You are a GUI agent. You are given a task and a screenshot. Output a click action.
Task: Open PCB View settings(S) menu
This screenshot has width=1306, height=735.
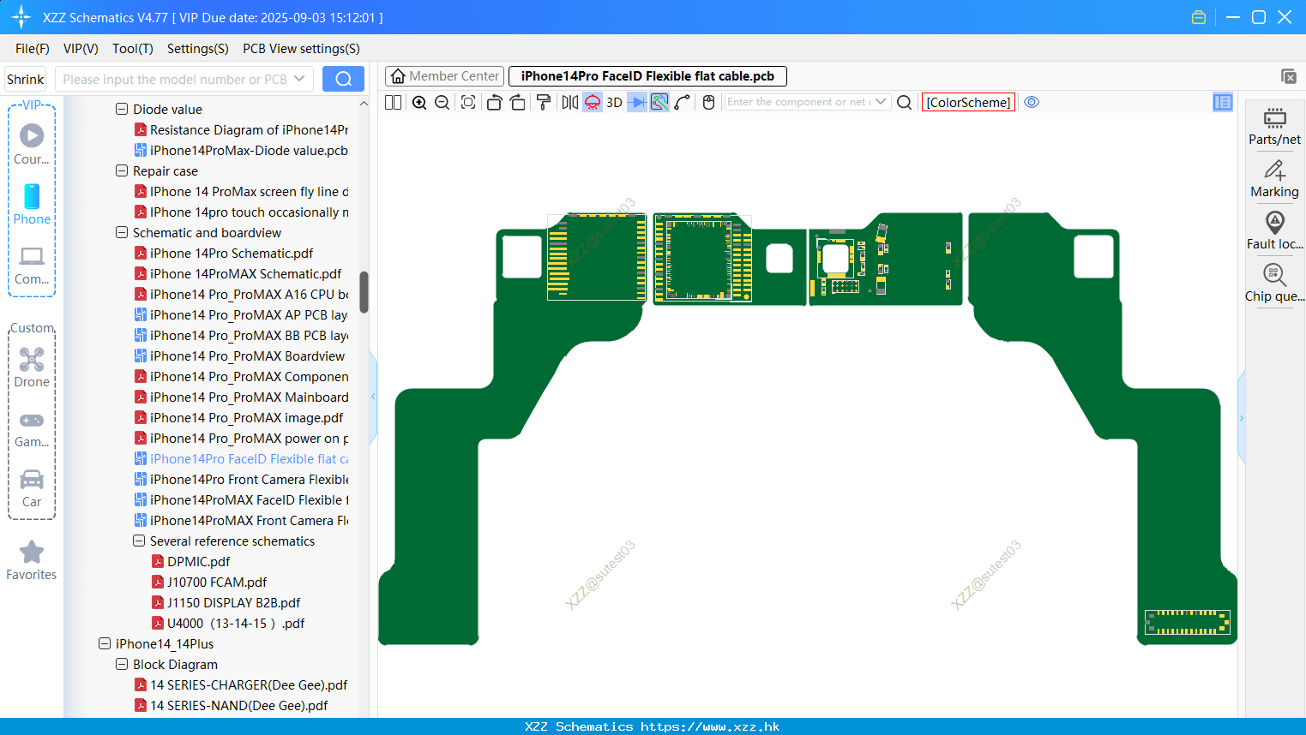point(301,49)
